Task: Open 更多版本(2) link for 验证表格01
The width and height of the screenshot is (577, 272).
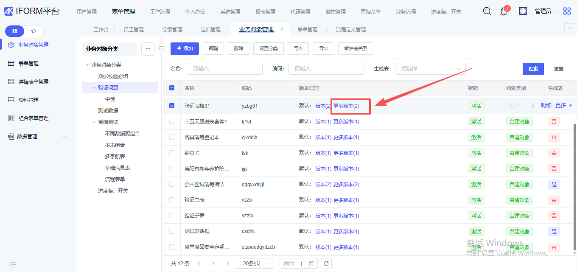Action: (x=346, y=106)
